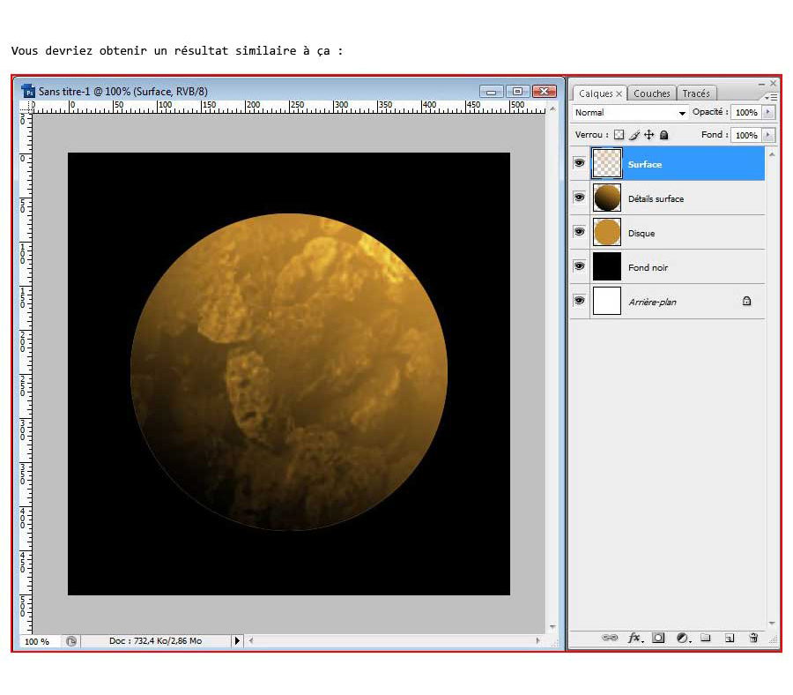
Task: Create a new layer group folder
Action: tap(705, 638)
